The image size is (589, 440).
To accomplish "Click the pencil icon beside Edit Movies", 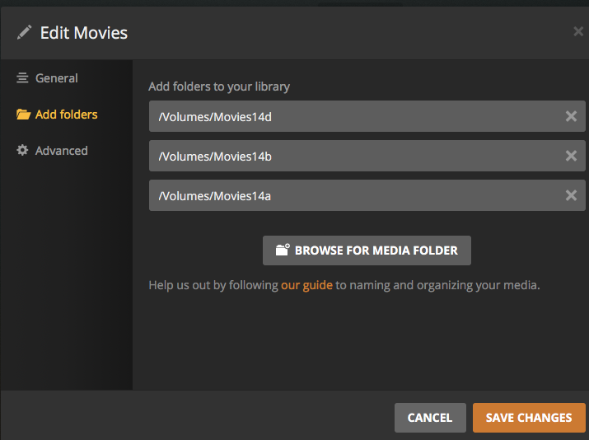I will [25, 33].
